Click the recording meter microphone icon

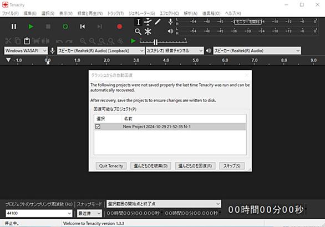(x=170, y=22)
